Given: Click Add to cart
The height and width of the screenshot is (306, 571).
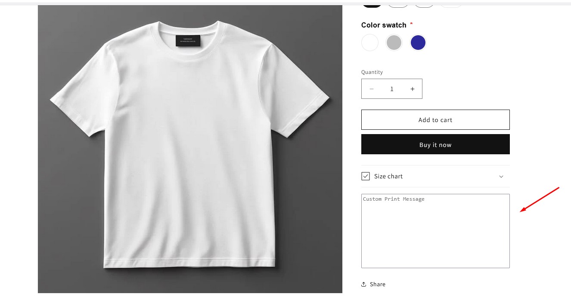Looking at the screenshot, I should coord(435,119).
